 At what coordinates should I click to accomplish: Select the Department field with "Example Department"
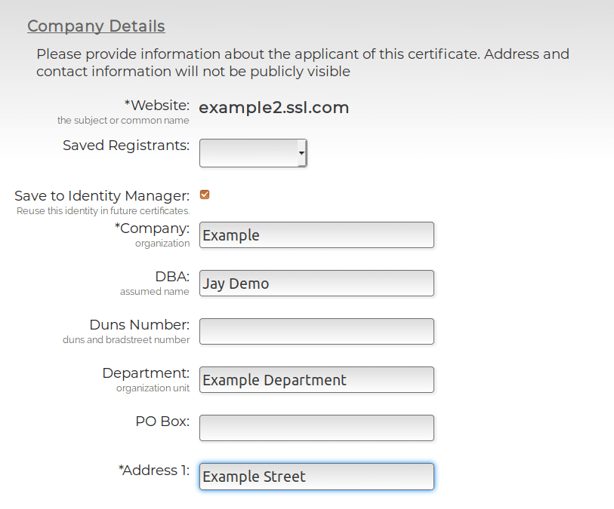point(316,380)
